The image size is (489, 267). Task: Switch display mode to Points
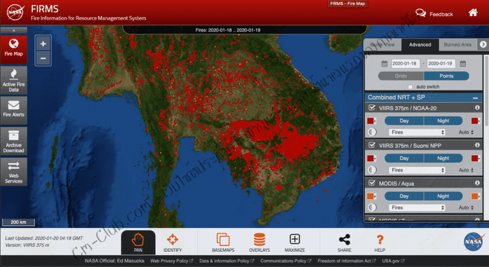[x=446, y=76]
